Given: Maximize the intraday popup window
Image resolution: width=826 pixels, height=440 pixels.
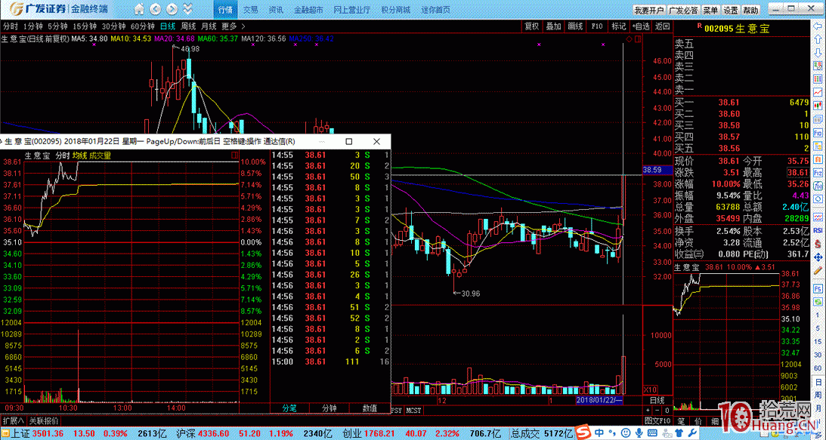Looking at the screenshot, I should [x=348, y=142].
